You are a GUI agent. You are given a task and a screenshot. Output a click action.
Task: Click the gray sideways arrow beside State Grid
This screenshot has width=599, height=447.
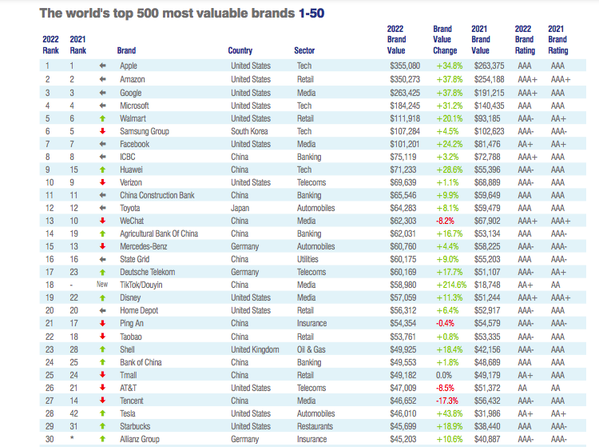point(102,259)
